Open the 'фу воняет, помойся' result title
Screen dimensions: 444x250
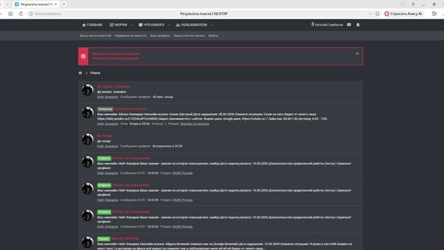point(114,86)
